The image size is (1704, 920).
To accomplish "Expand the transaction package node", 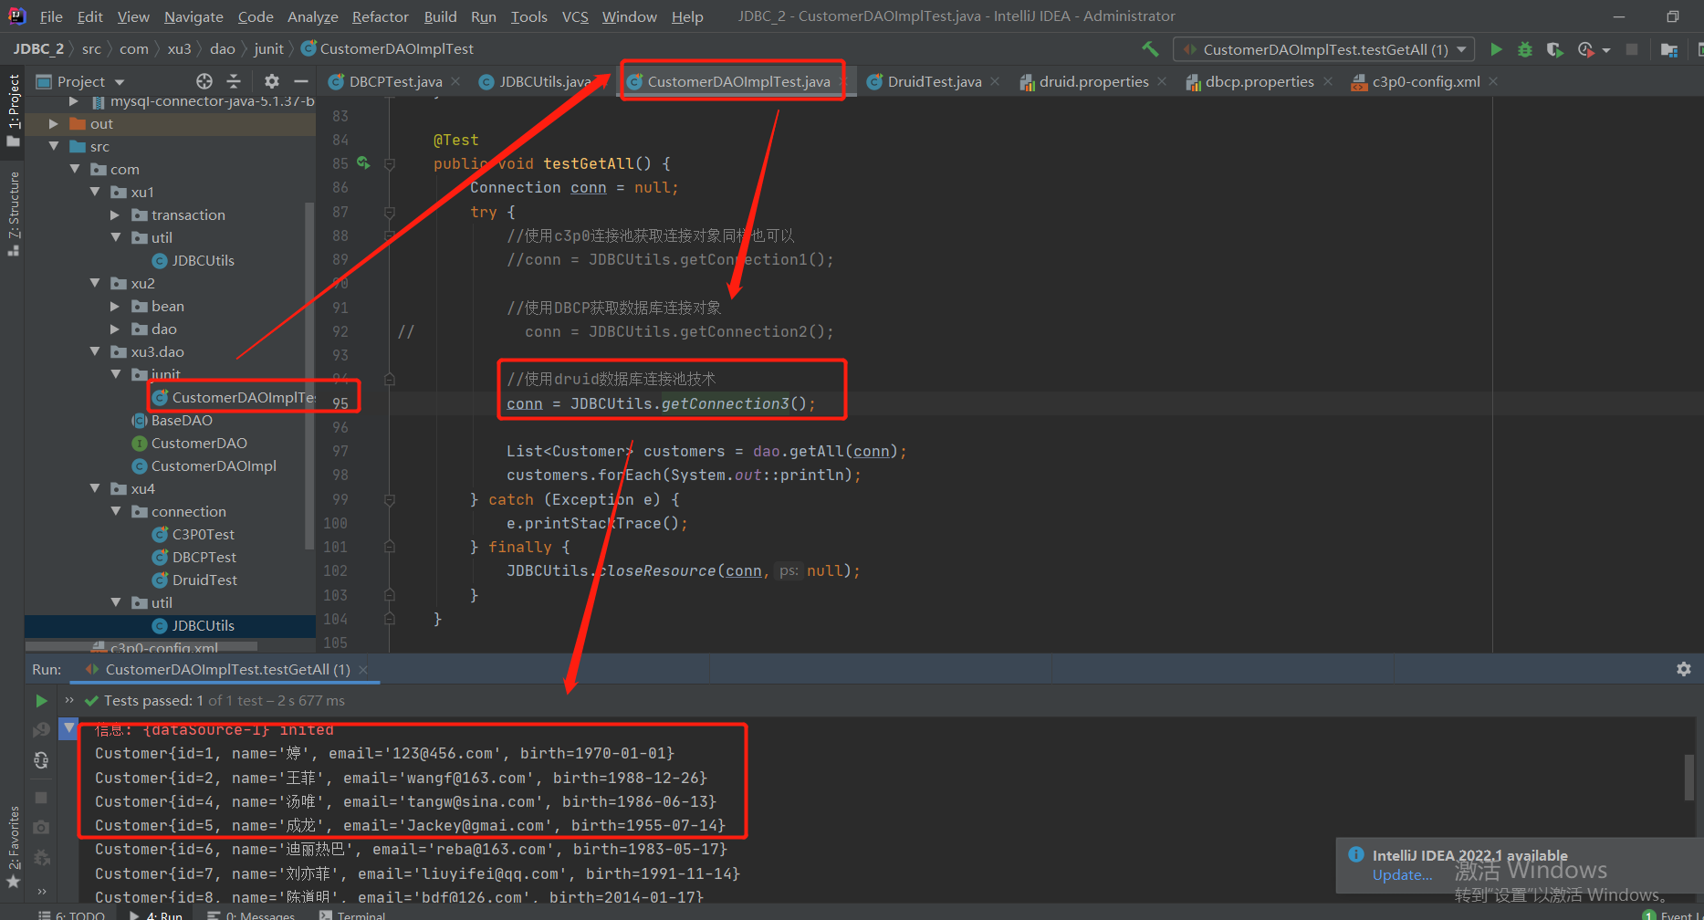I will (x=115, y=214).
